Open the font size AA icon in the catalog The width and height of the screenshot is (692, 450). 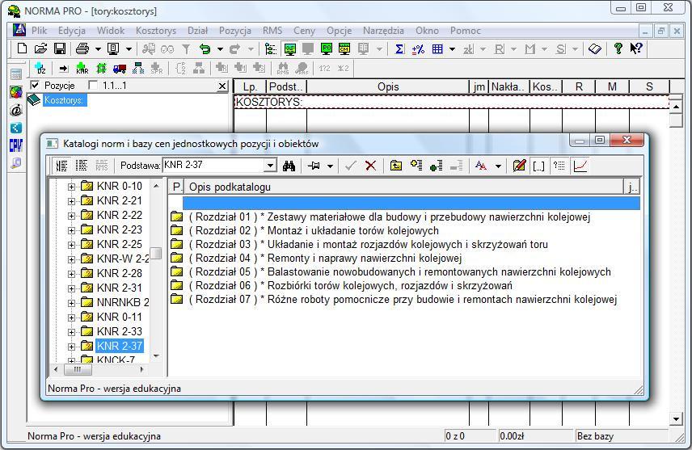tap(481, 166)
